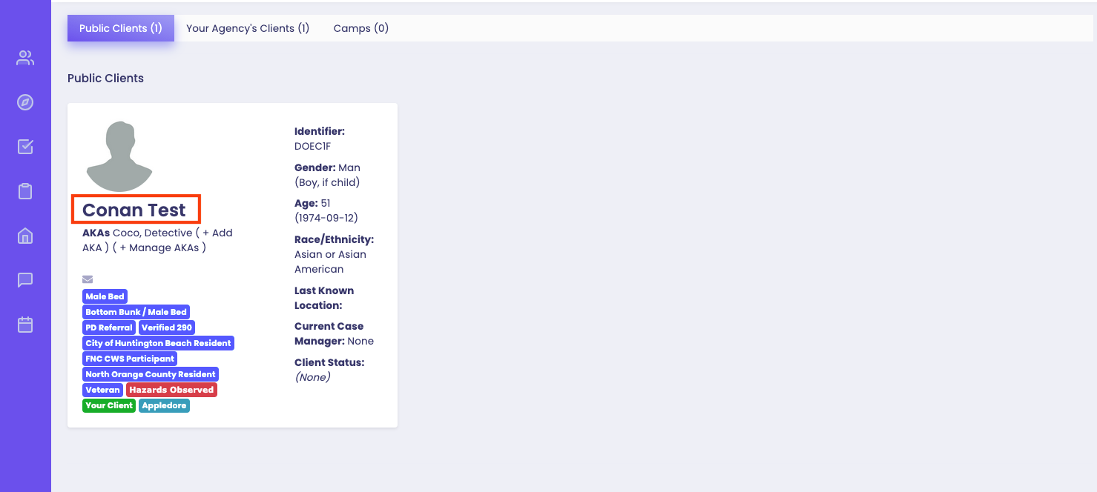Screen dimensions: 1097x492
Task: Click the AKAs Coco, Detective text
Action: tap(137, 233)
